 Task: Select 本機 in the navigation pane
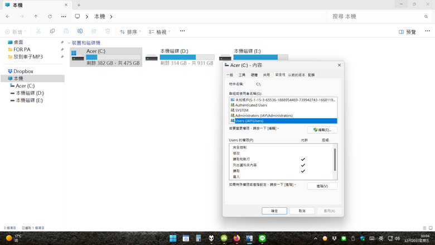click(x=33, y=79)
